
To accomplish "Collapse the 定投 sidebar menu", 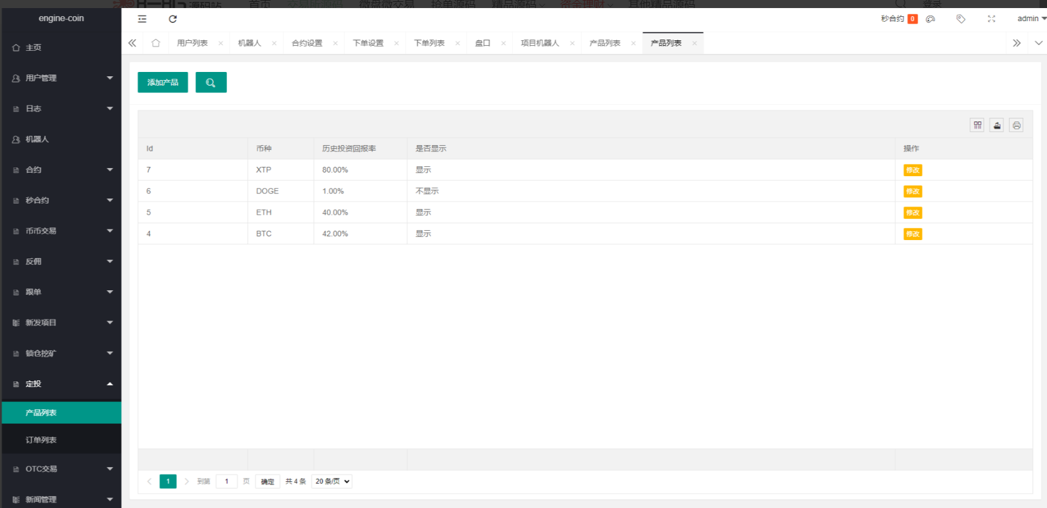I will coord(61,384).
